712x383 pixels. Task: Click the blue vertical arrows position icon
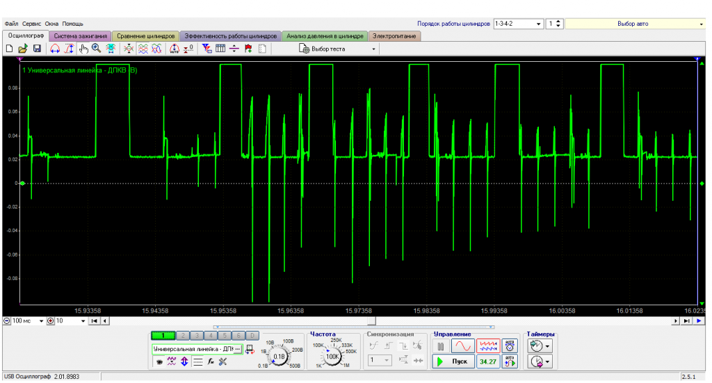[x=184, y=361]
